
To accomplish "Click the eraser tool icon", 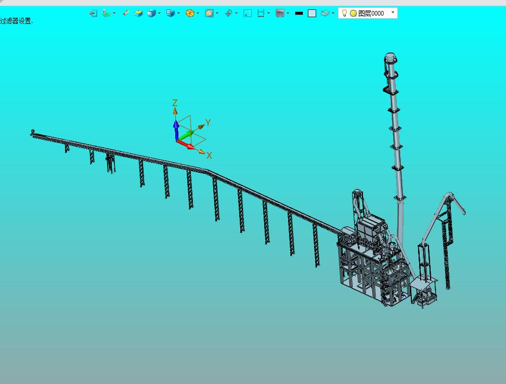I will click(x=126, y=13).
